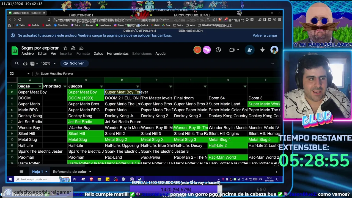Viewport: 352px width, 198px height.
Task: Select cell Doom 64
Action: point(228,98)
